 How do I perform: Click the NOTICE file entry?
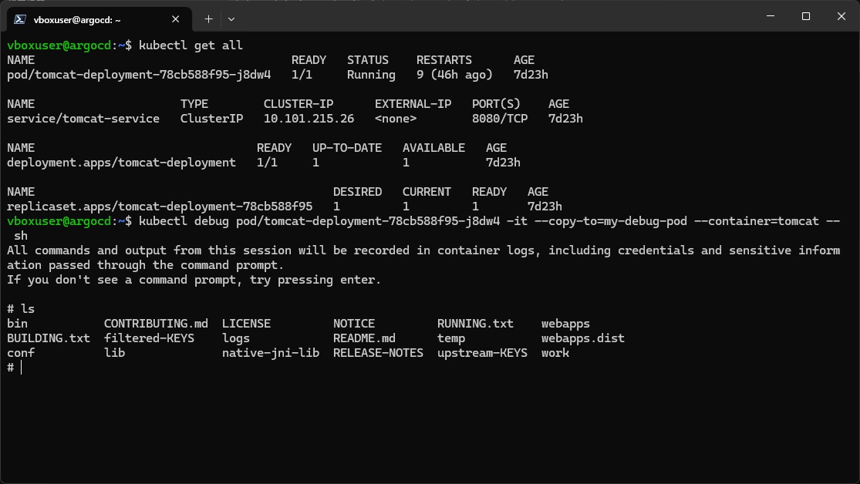click(354, 324)
